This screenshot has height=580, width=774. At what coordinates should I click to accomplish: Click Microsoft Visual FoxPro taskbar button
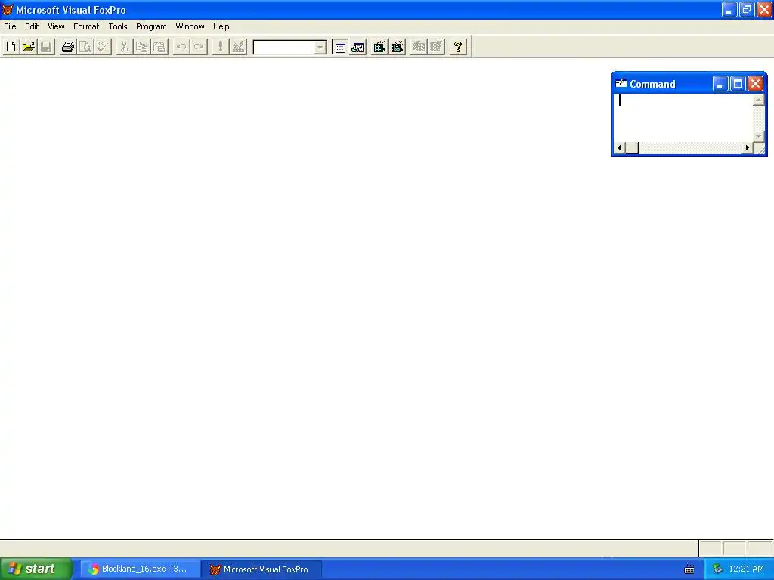(262, 569)
